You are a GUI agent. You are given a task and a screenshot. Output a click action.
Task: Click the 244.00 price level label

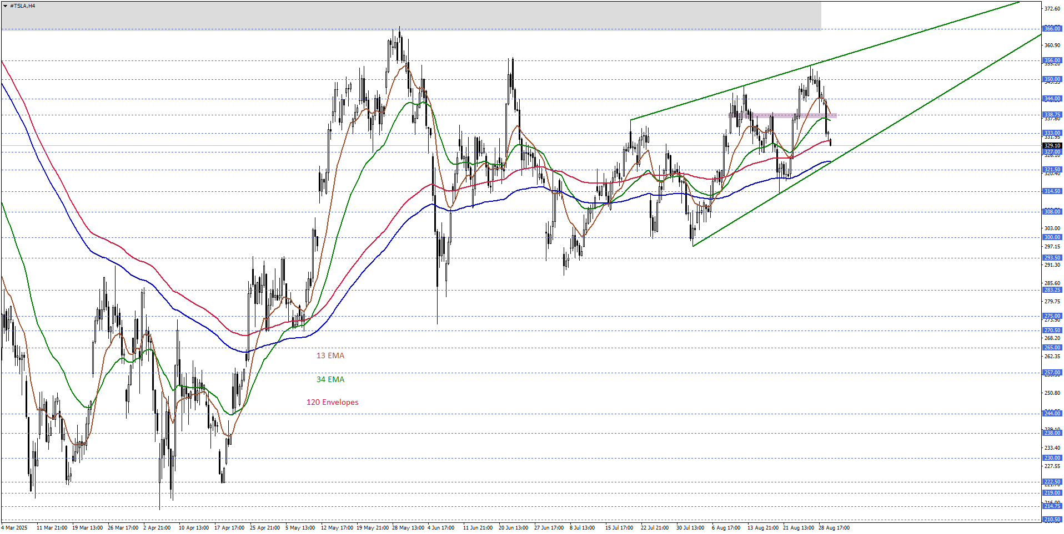click(1052, 414)
